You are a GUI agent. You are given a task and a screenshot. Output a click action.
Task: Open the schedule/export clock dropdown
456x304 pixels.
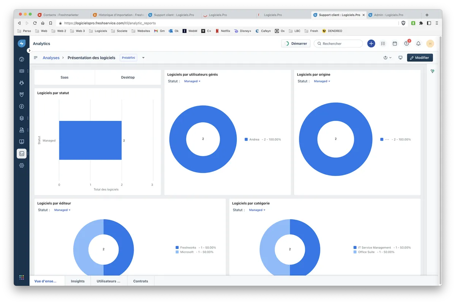388,58
